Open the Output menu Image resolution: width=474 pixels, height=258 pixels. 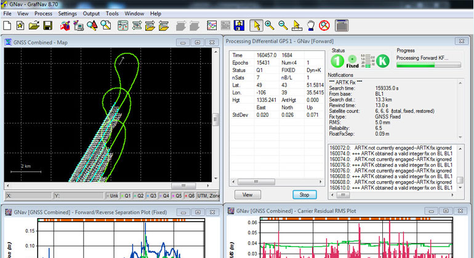pos(91,14)
